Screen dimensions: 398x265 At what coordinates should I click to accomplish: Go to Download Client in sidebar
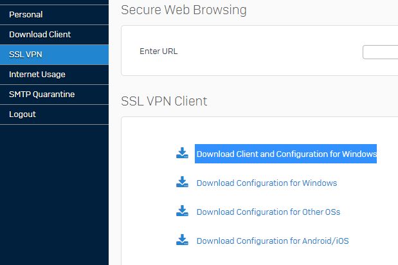point(54,35)
